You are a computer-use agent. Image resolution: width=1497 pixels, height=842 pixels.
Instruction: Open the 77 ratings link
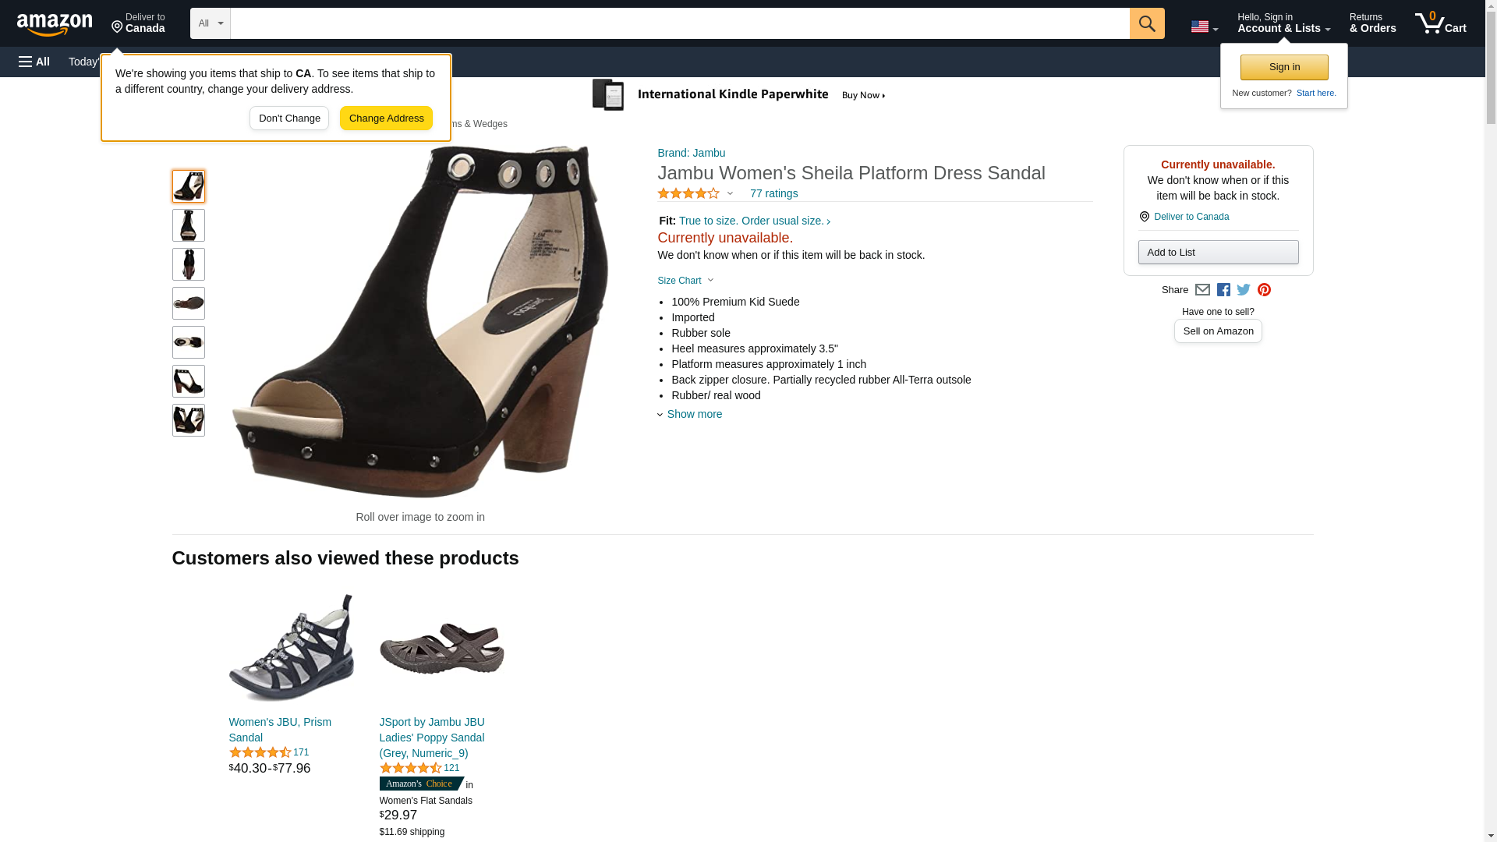(773, 193)
